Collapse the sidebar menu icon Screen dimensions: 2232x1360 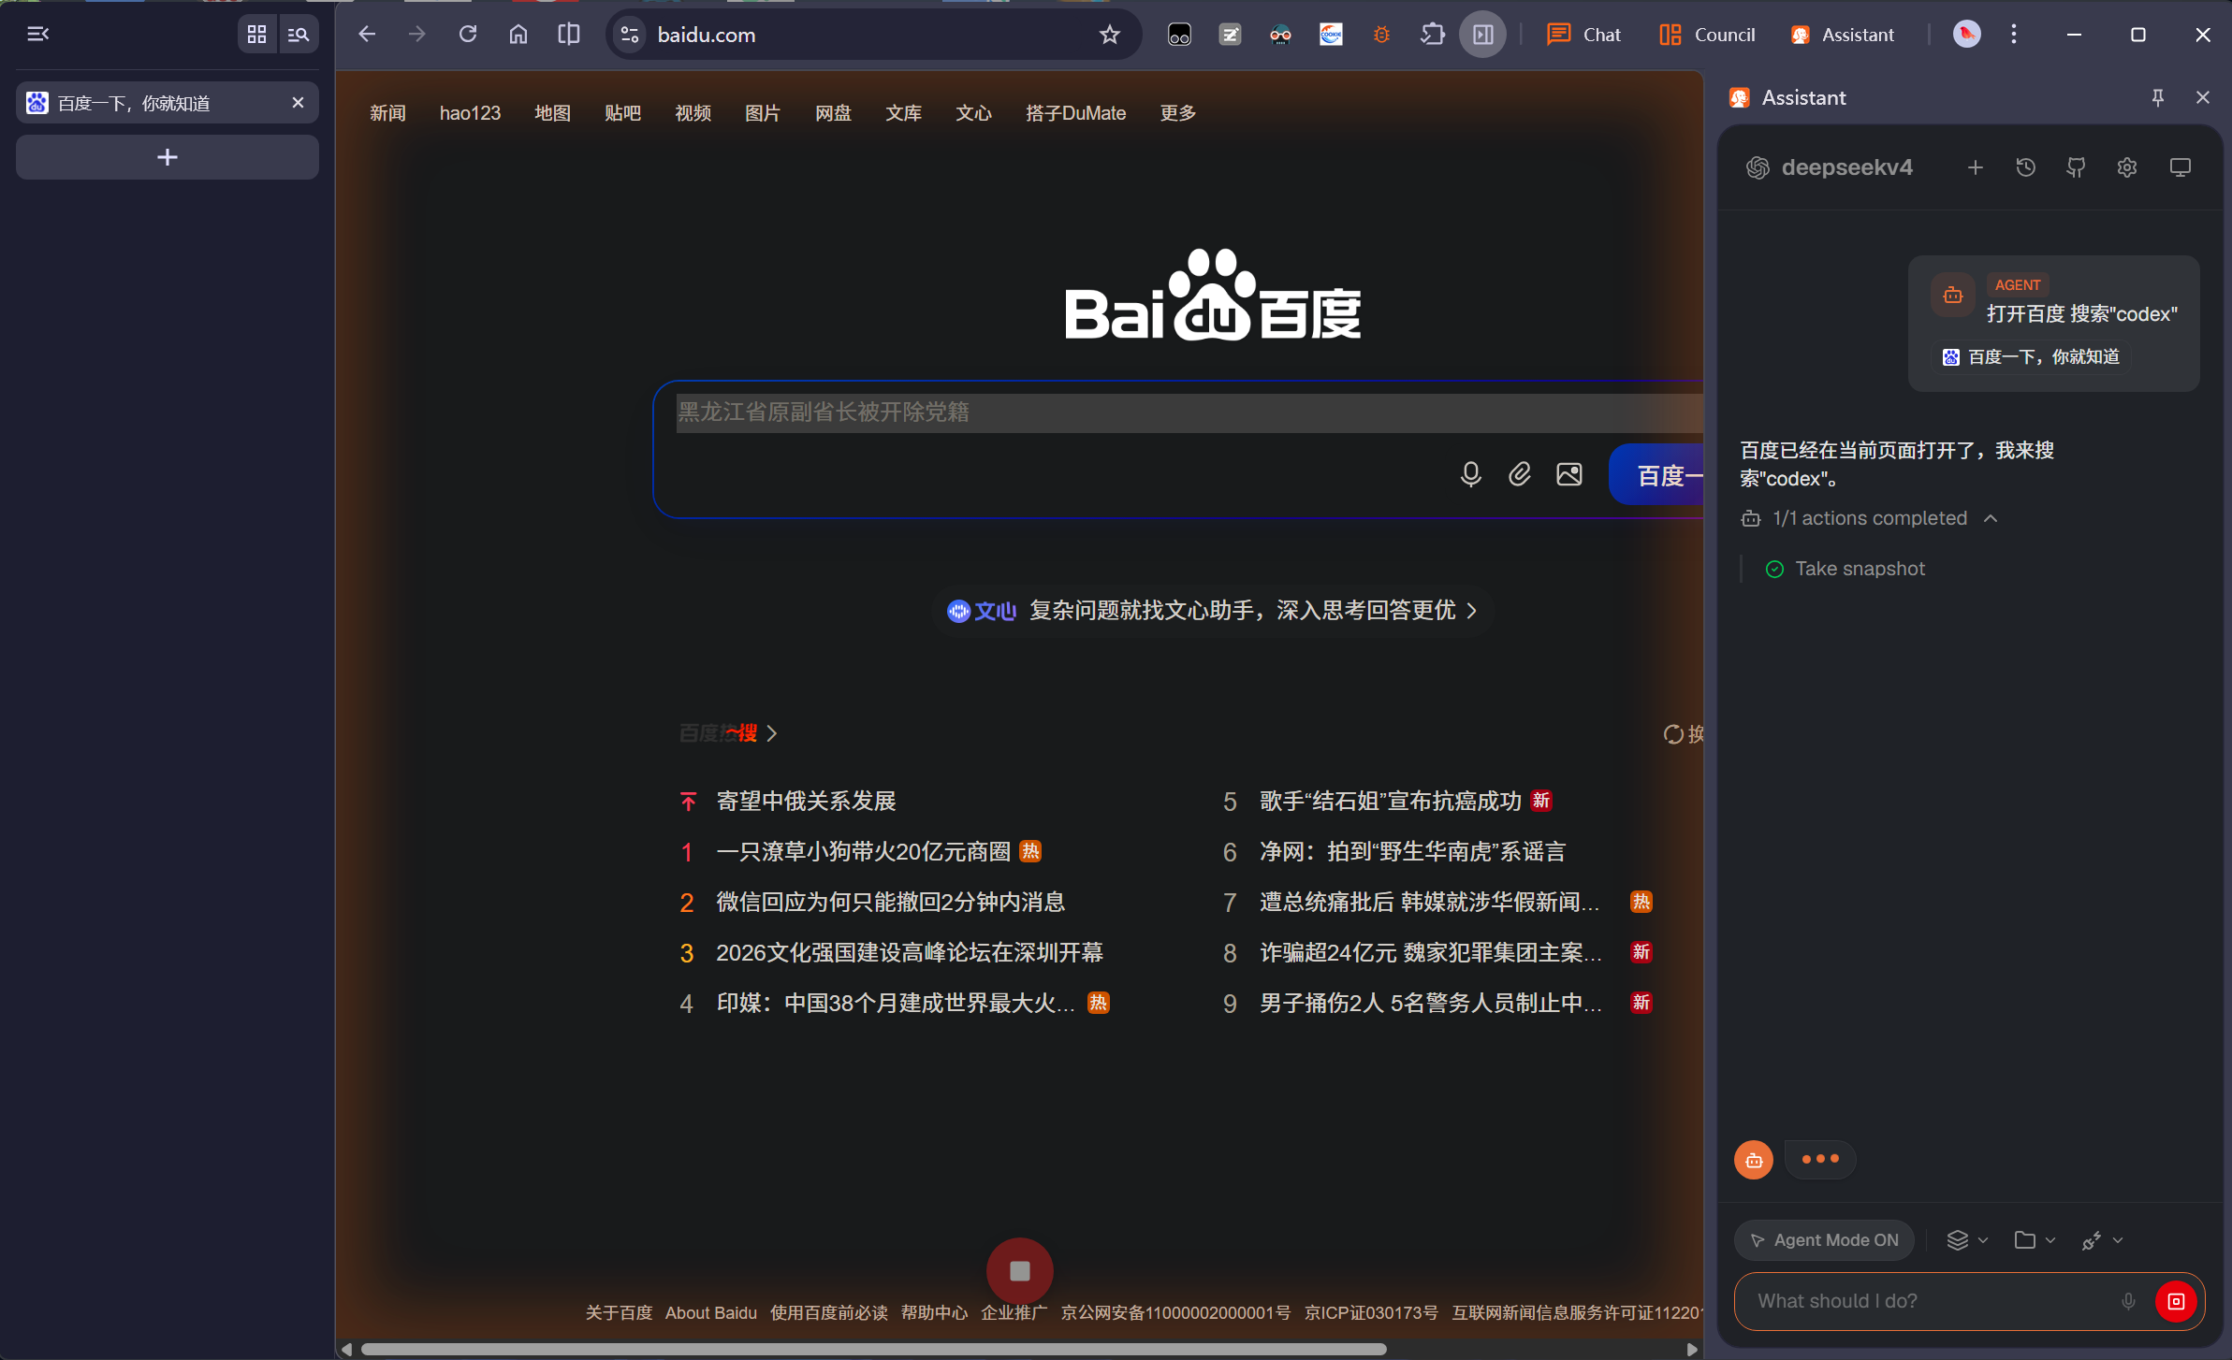click(37, 35)
